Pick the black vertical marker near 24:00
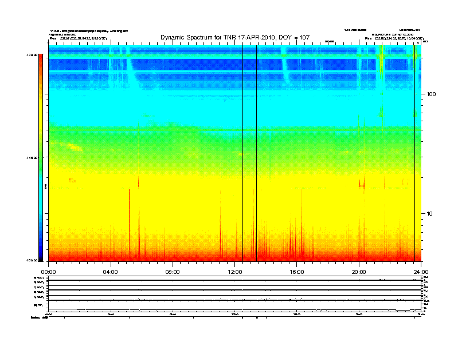 pyautogui.click(x=414, y=153)
